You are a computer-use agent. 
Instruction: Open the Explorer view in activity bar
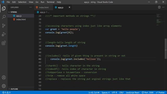point(4,8)
